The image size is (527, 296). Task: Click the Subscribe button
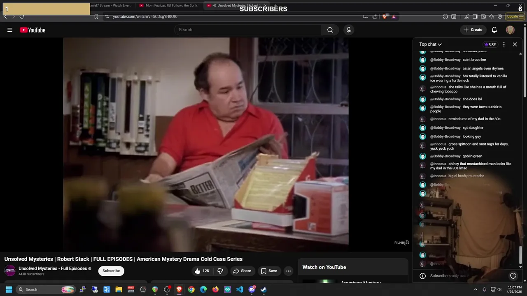[111, 271]
